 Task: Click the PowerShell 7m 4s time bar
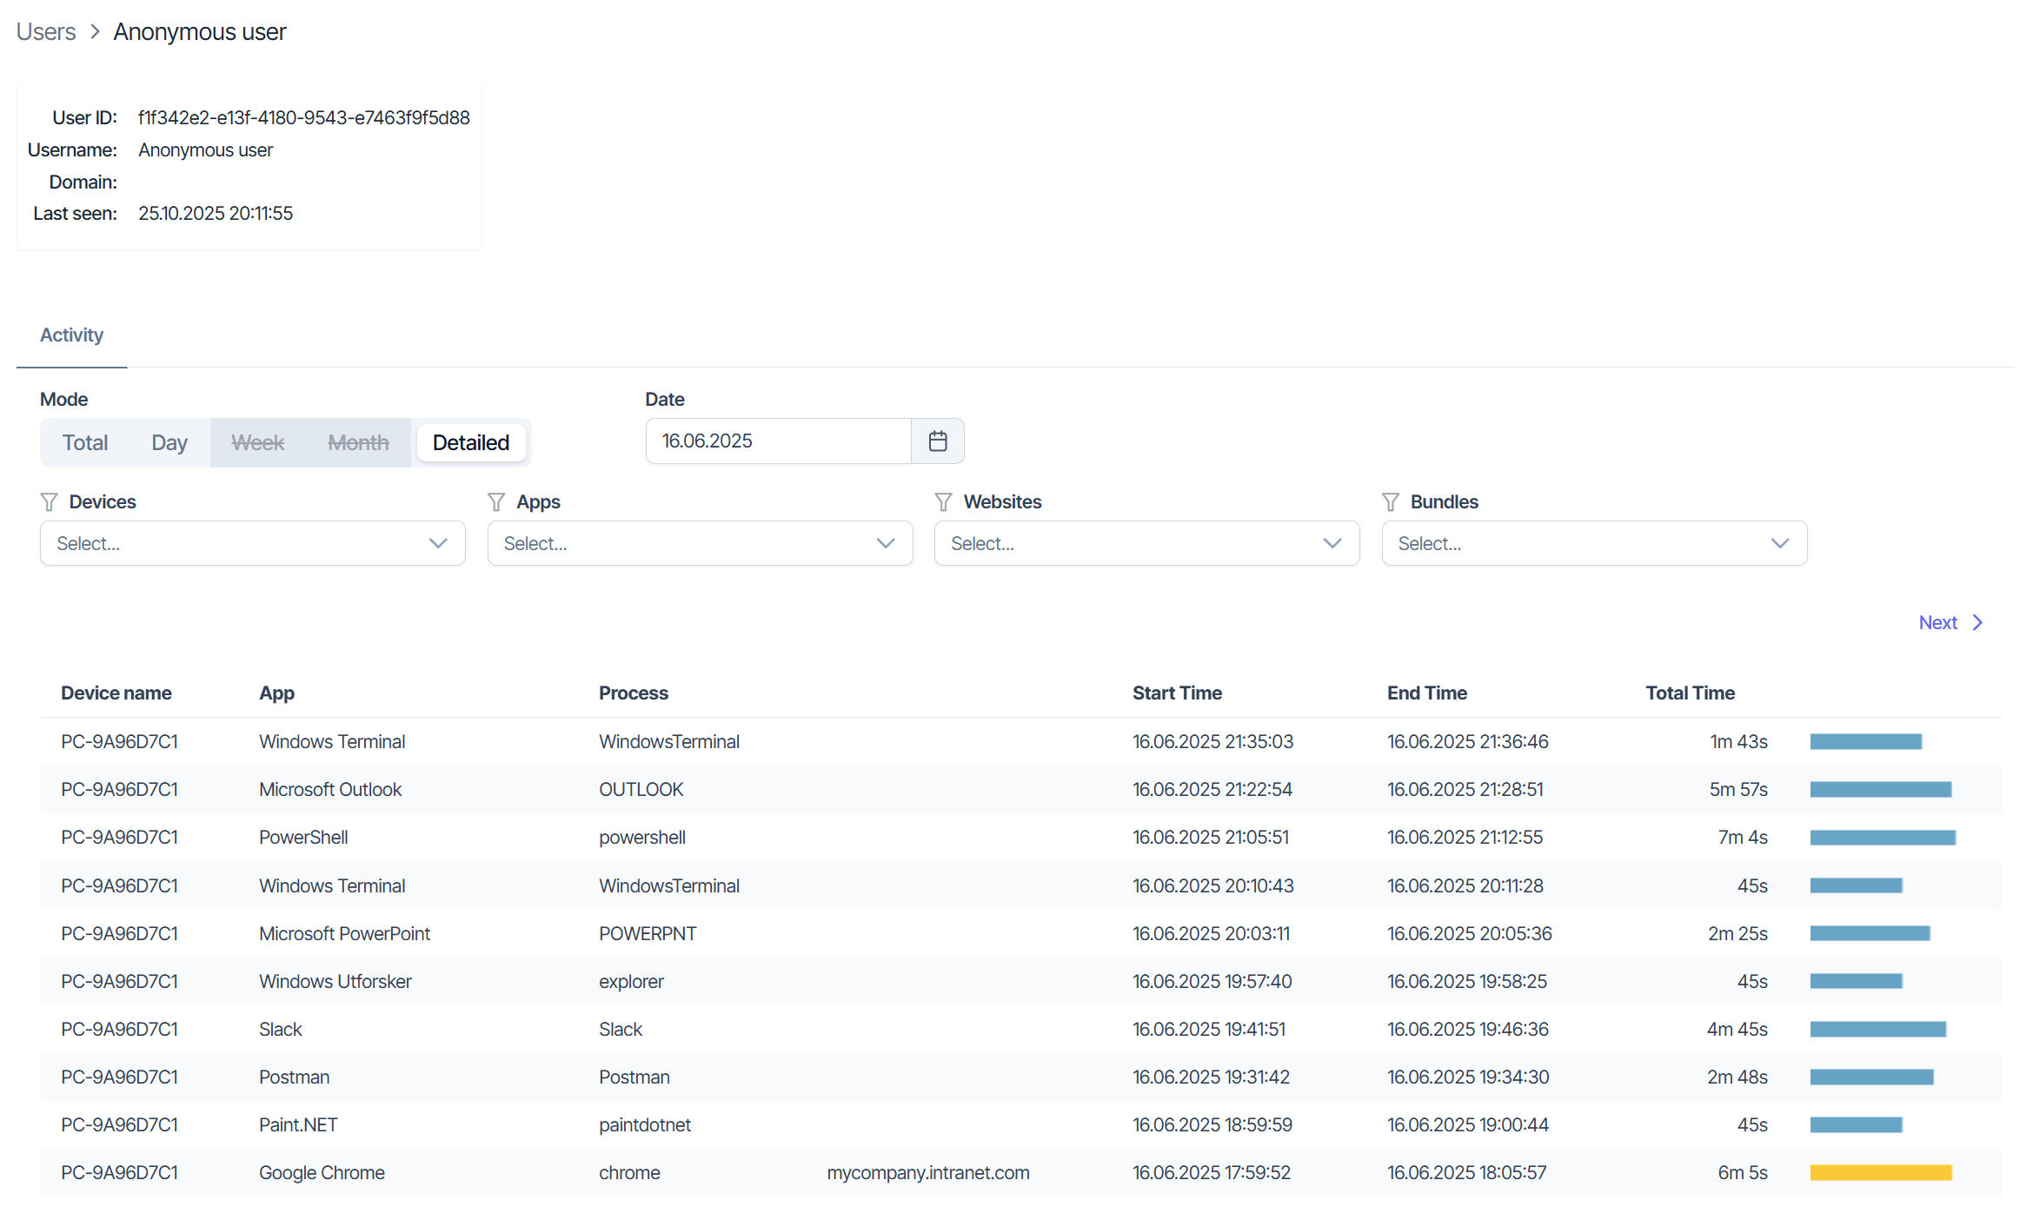point(1883,837)
